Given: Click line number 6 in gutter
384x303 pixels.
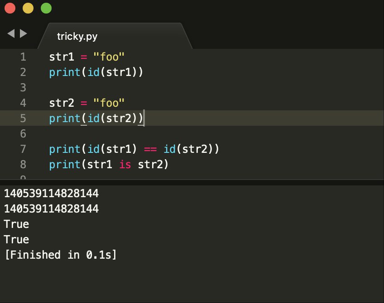Looking at the screenshot, I should pyautogui.click(x=23, y=134).
